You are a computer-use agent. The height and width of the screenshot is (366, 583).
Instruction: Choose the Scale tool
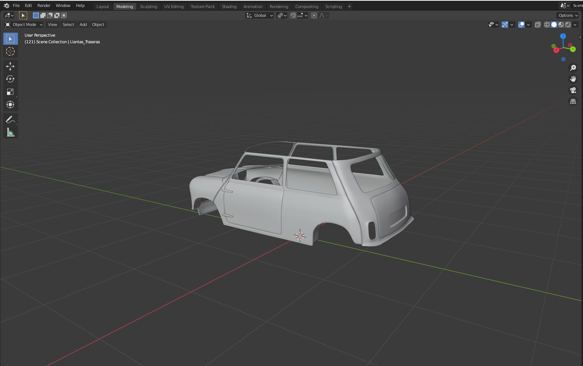pos(10,92)
